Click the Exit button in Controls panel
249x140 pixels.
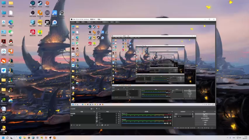(205, 125)
